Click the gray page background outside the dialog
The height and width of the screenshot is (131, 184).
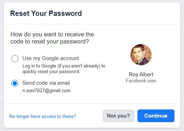[x=92, y=130]
